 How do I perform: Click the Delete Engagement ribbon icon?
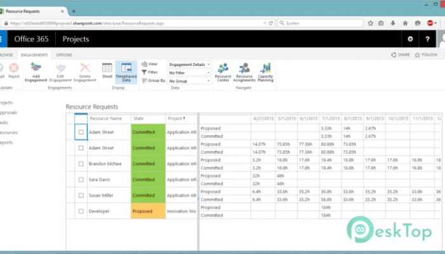point(85,72)
